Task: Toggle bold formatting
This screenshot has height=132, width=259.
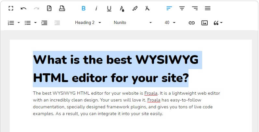Action: pos(84,8)
